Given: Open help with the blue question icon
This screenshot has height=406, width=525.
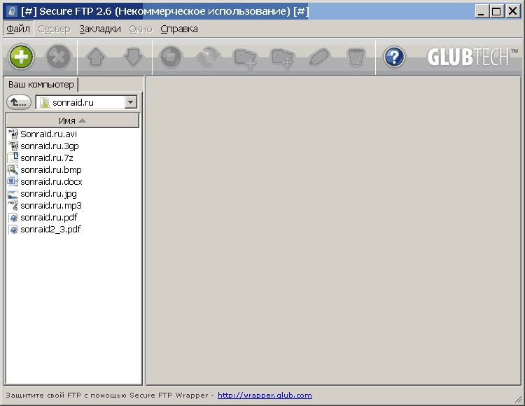Looking at the screenshot, I should click(395, 57).
